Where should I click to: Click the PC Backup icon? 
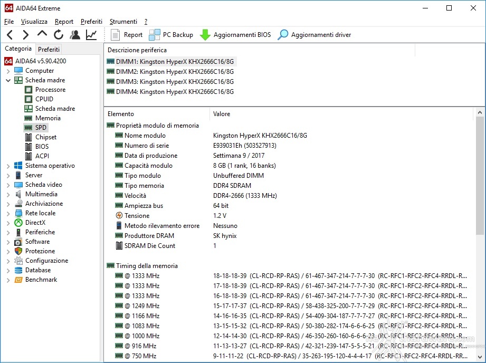[155, 35]
